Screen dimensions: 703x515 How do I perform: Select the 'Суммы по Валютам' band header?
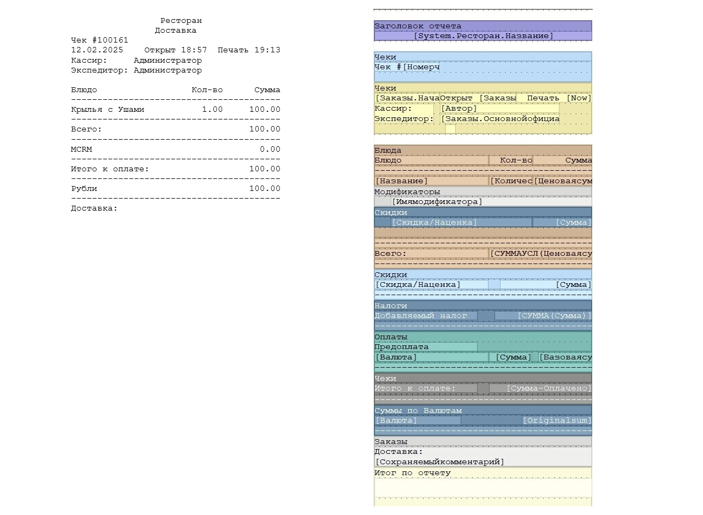pyautogui.click(x=483, y=410)
